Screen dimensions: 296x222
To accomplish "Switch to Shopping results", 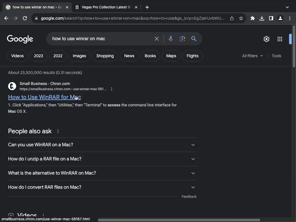I will click(105, 56).
